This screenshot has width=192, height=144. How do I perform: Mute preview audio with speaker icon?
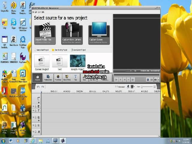coord(156,80)
